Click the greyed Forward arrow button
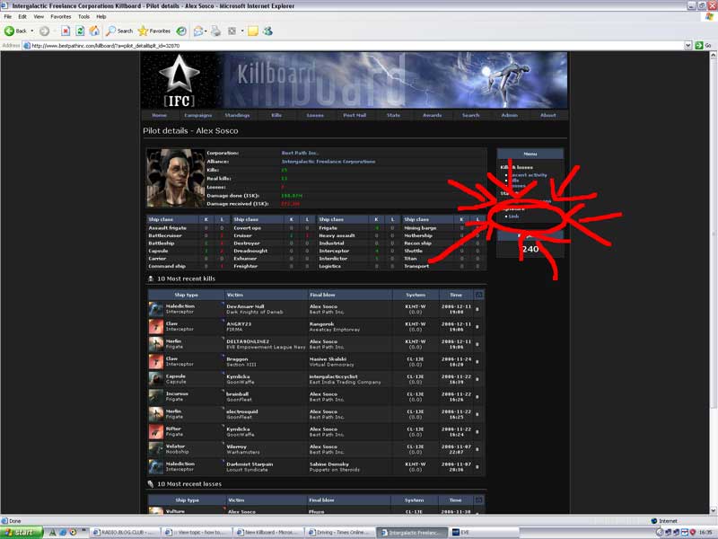 point(44,31)
